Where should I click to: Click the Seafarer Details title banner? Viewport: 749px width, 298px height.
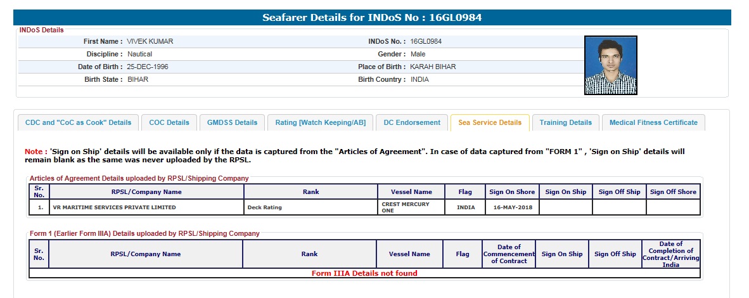[x=376, y=17]
